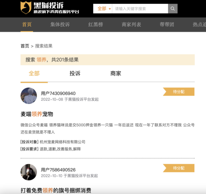Open 商家列表 navigation item
206x194 pixels.
click(131, 24)
